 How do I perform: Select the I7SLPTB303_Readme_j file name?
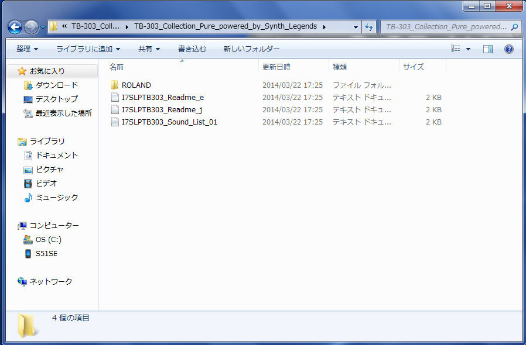click(x=162, y=110)
